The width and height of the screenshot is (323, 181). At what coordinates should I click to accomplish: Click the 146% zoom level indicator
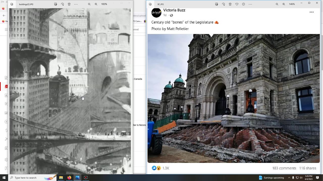click(x=292, y=4)
